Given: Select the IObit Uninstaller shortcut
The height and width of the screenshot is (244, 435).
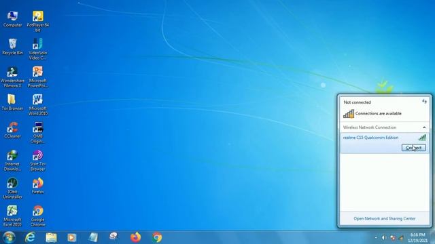Looking at the screenshot, I should click(x=12, y=188).
